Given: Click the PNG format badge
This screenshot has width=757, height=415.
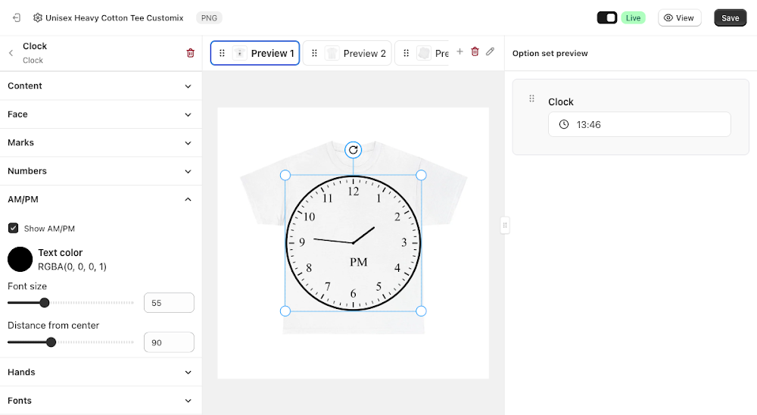Looking at the screenshot, I should 209,18.
